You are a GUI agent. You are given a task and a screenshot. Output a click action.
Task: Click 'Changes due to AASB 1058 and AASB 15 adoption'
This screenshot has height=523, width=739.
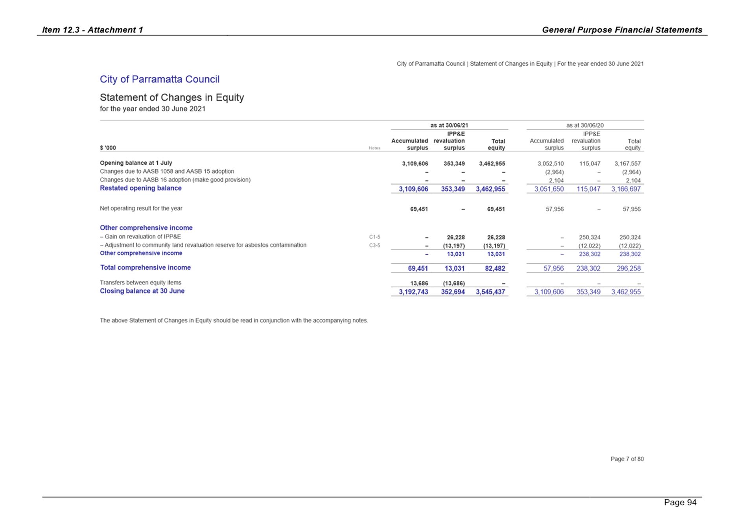click(167, 171)
